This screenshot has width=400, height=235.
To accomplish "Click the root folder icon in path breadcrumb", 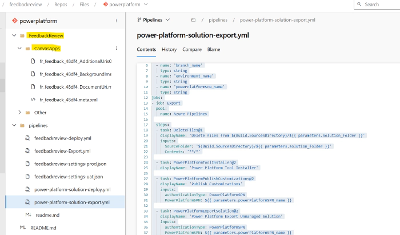I will 193,20.
